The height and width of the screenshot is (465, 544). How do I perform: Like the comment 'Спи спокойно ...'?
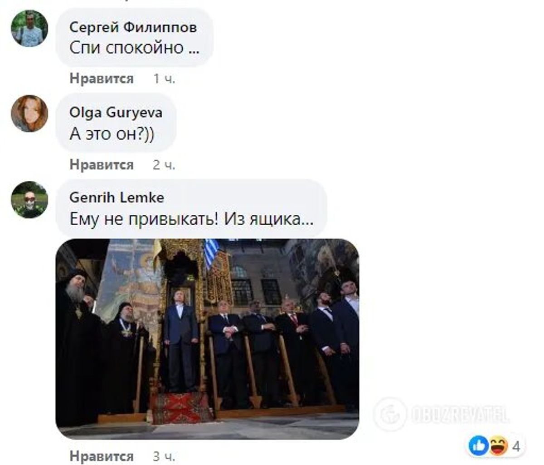coord(102,79)
